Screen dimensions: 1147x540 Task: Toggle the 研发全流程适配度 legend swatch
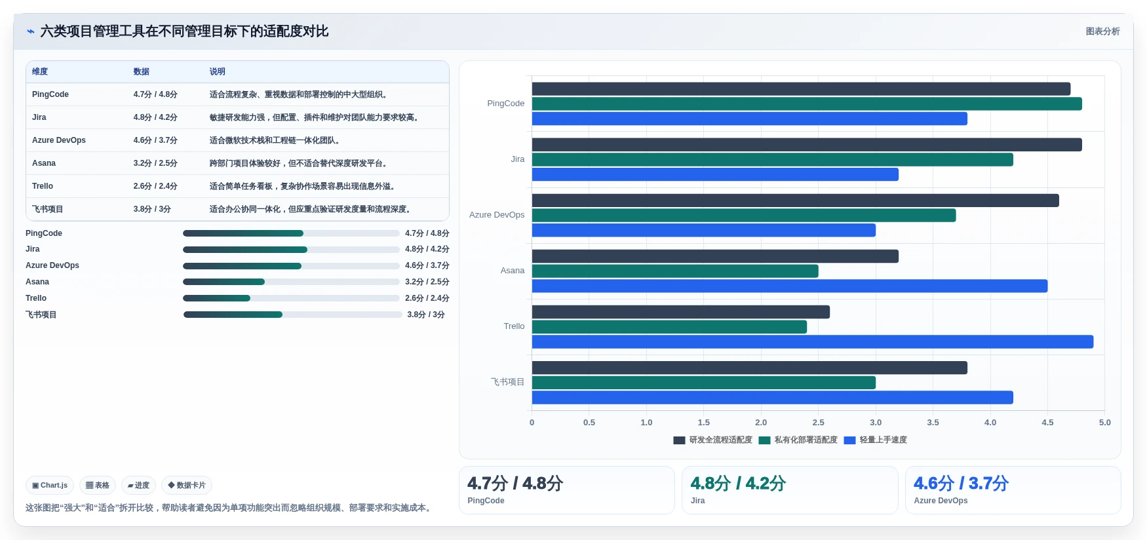679,440
